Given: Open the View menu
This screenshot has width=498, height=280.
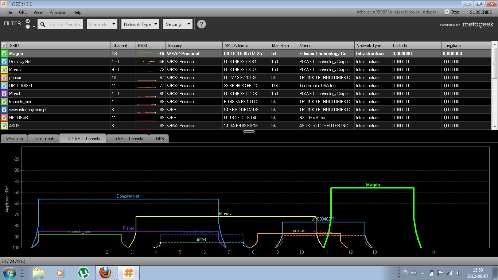Looking at the screenshot, I should tap(38, 12).
